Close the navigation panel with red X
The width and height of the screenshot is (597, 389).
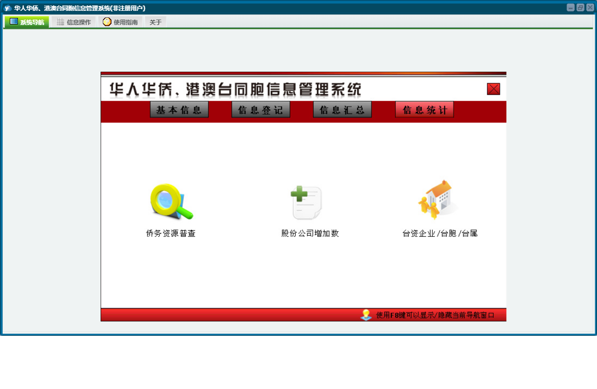click(x=494, y=89)
